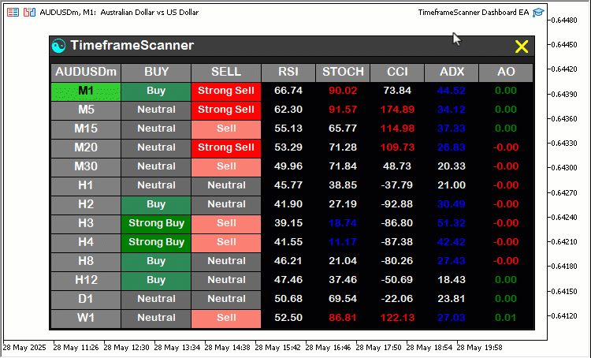This screenshot has height=358, width=591.
Task: Click AO value 0.01 in W1 row
Action: click(x=505, y=318)
